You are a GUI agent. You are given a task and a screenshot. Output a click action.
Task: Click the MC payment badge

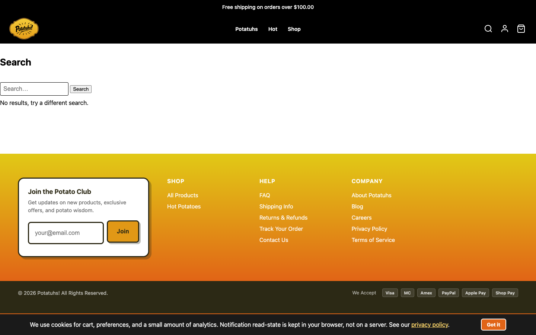point(407,293)
